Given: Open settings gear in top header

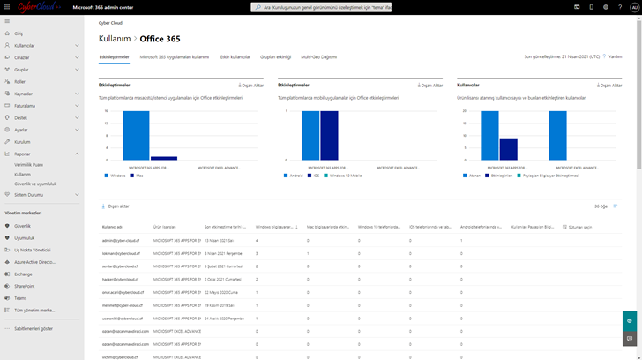Looking at the screenshot, I should (x=606, y=7).
